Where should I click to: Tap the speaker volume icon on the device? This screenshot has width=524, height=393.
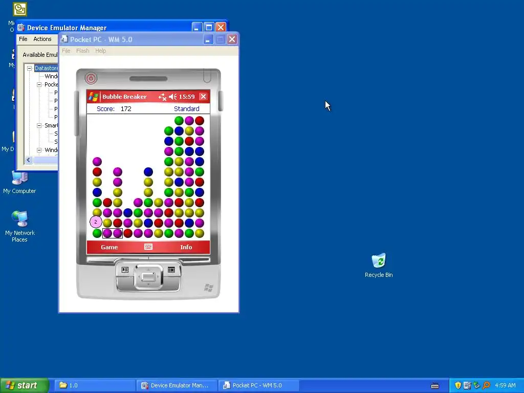pyautogui.click(x=172, y=97)
